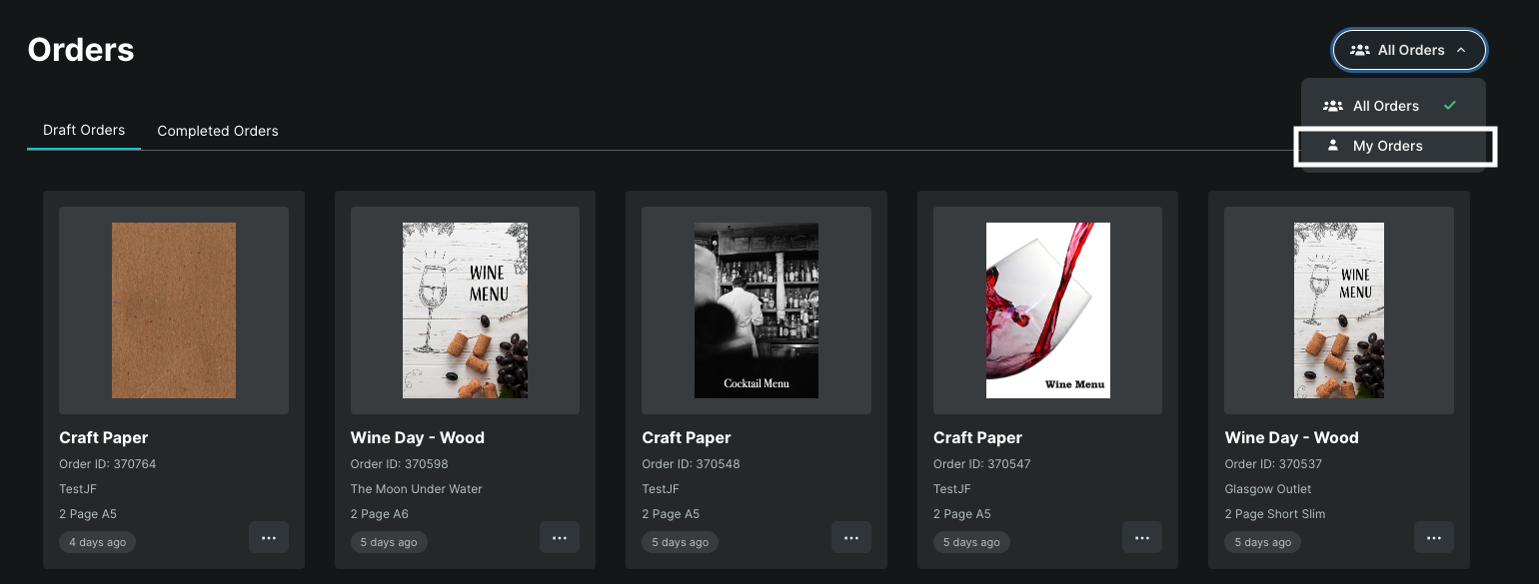This screenshot has width=1539, height=584.
Task: Open three-dot menu for order 370764
Action: [x=269, y=537]
